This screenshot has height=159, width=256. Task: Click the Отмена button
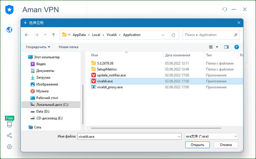click(226, 145)
